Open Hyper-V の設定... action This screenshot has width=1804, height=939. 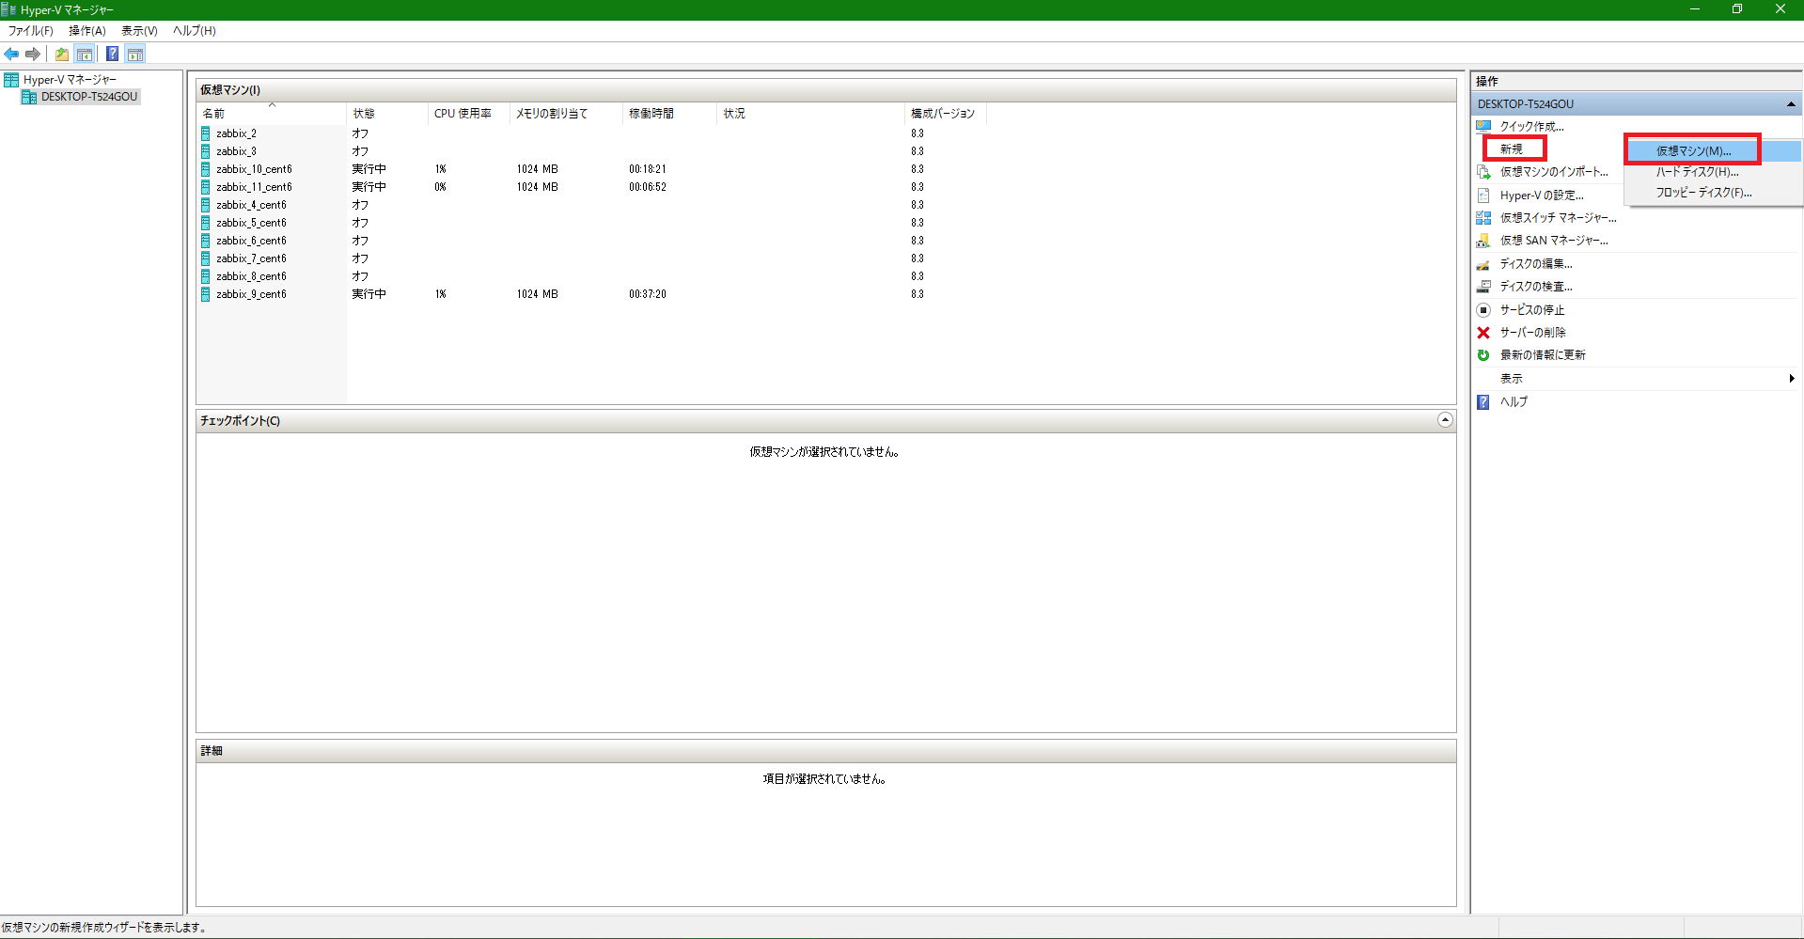tap(1542, 196)
